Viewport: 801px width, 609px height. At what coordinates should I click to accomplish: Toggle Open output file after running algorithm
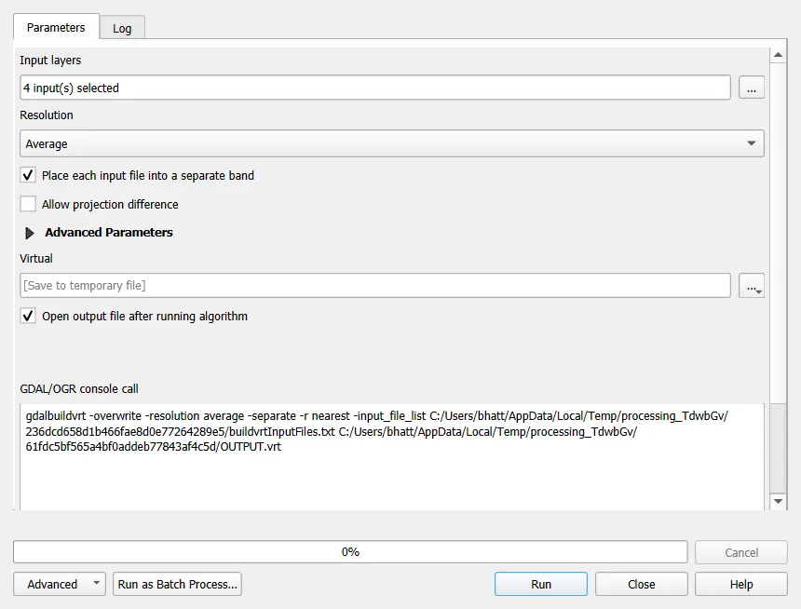[28, 316]
